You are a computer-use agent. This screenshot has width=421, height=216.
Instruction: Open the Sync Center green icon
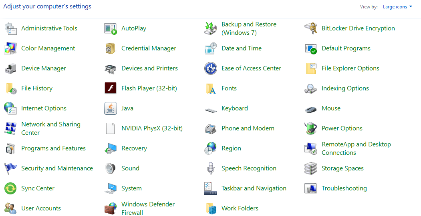pyautogui.click(x=11, y=188)
